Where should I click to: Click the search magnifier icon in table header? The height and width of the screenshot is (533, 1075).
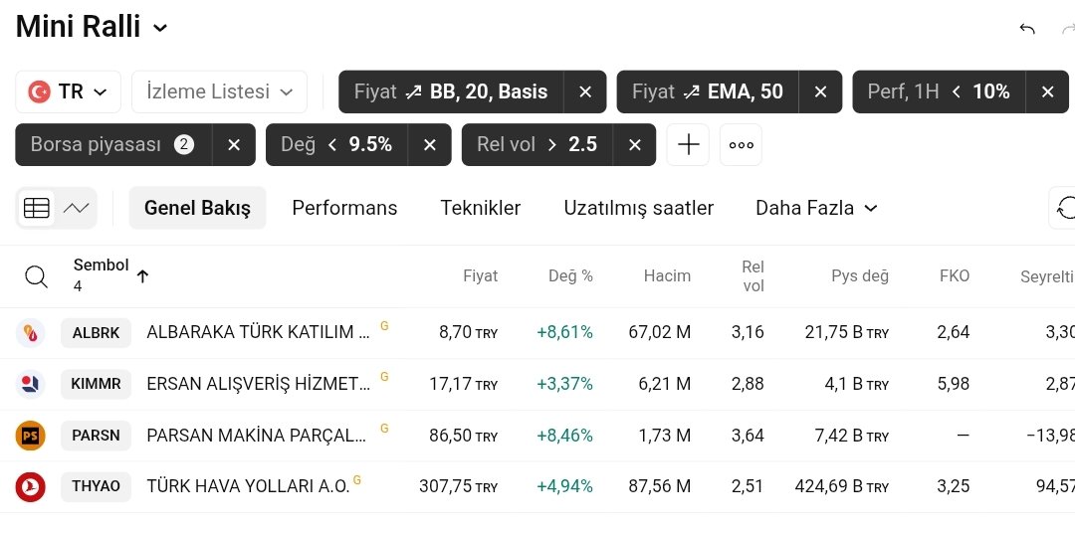click(36, 276)
